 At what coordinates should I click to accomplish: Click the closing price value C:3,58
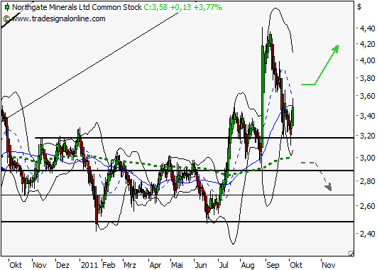click(x=155, y=7)
